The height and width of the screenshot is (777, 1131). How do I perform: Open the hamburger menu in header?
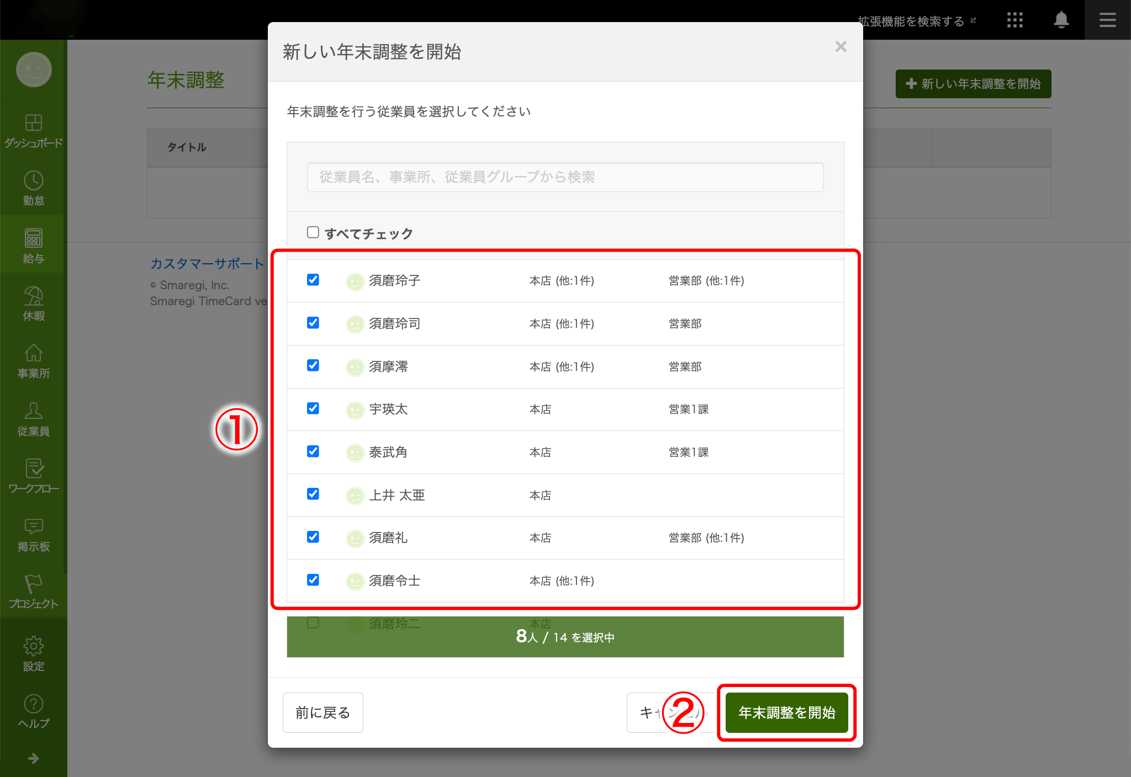pyautogui.click(x=1107, y=20)
